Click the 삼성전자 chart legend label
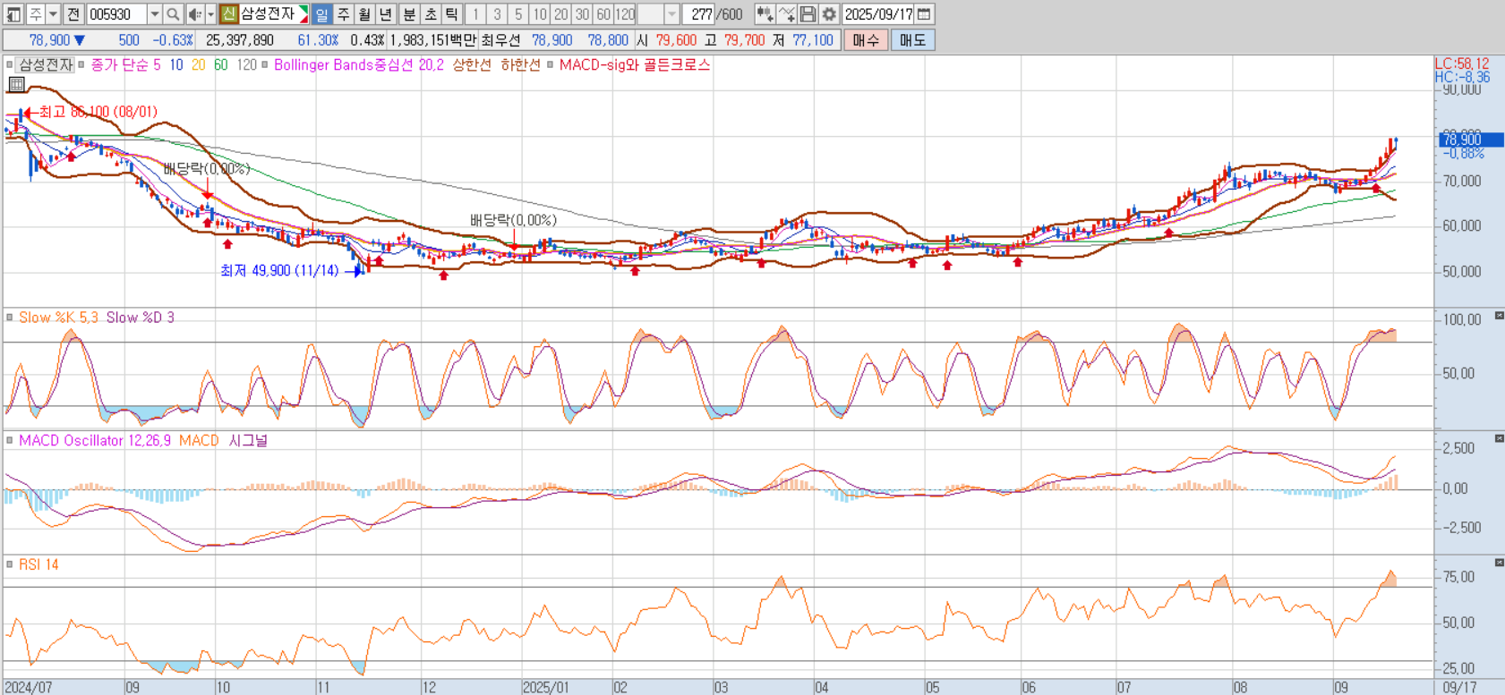1505x695 pixels. pyautogui.click(x=46, y=64)
